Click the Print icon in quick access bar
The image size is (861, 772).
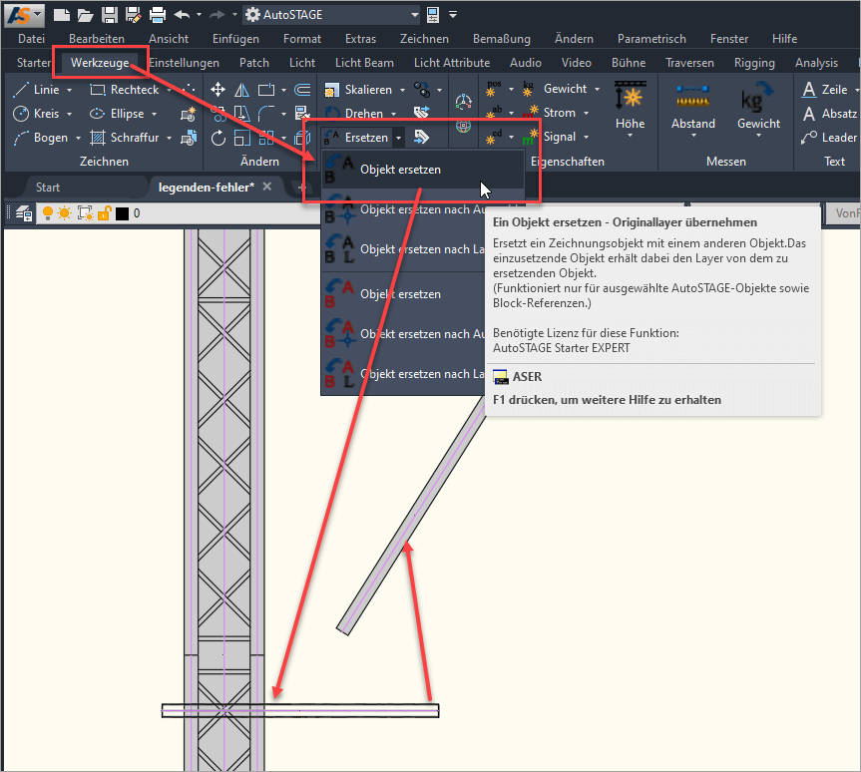point(157,15)
